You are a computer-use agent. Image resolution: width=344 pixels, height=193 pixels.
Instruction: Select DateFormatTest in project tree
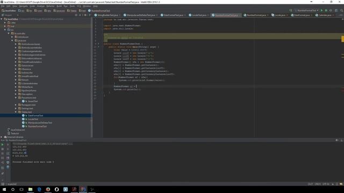point(35,115)
